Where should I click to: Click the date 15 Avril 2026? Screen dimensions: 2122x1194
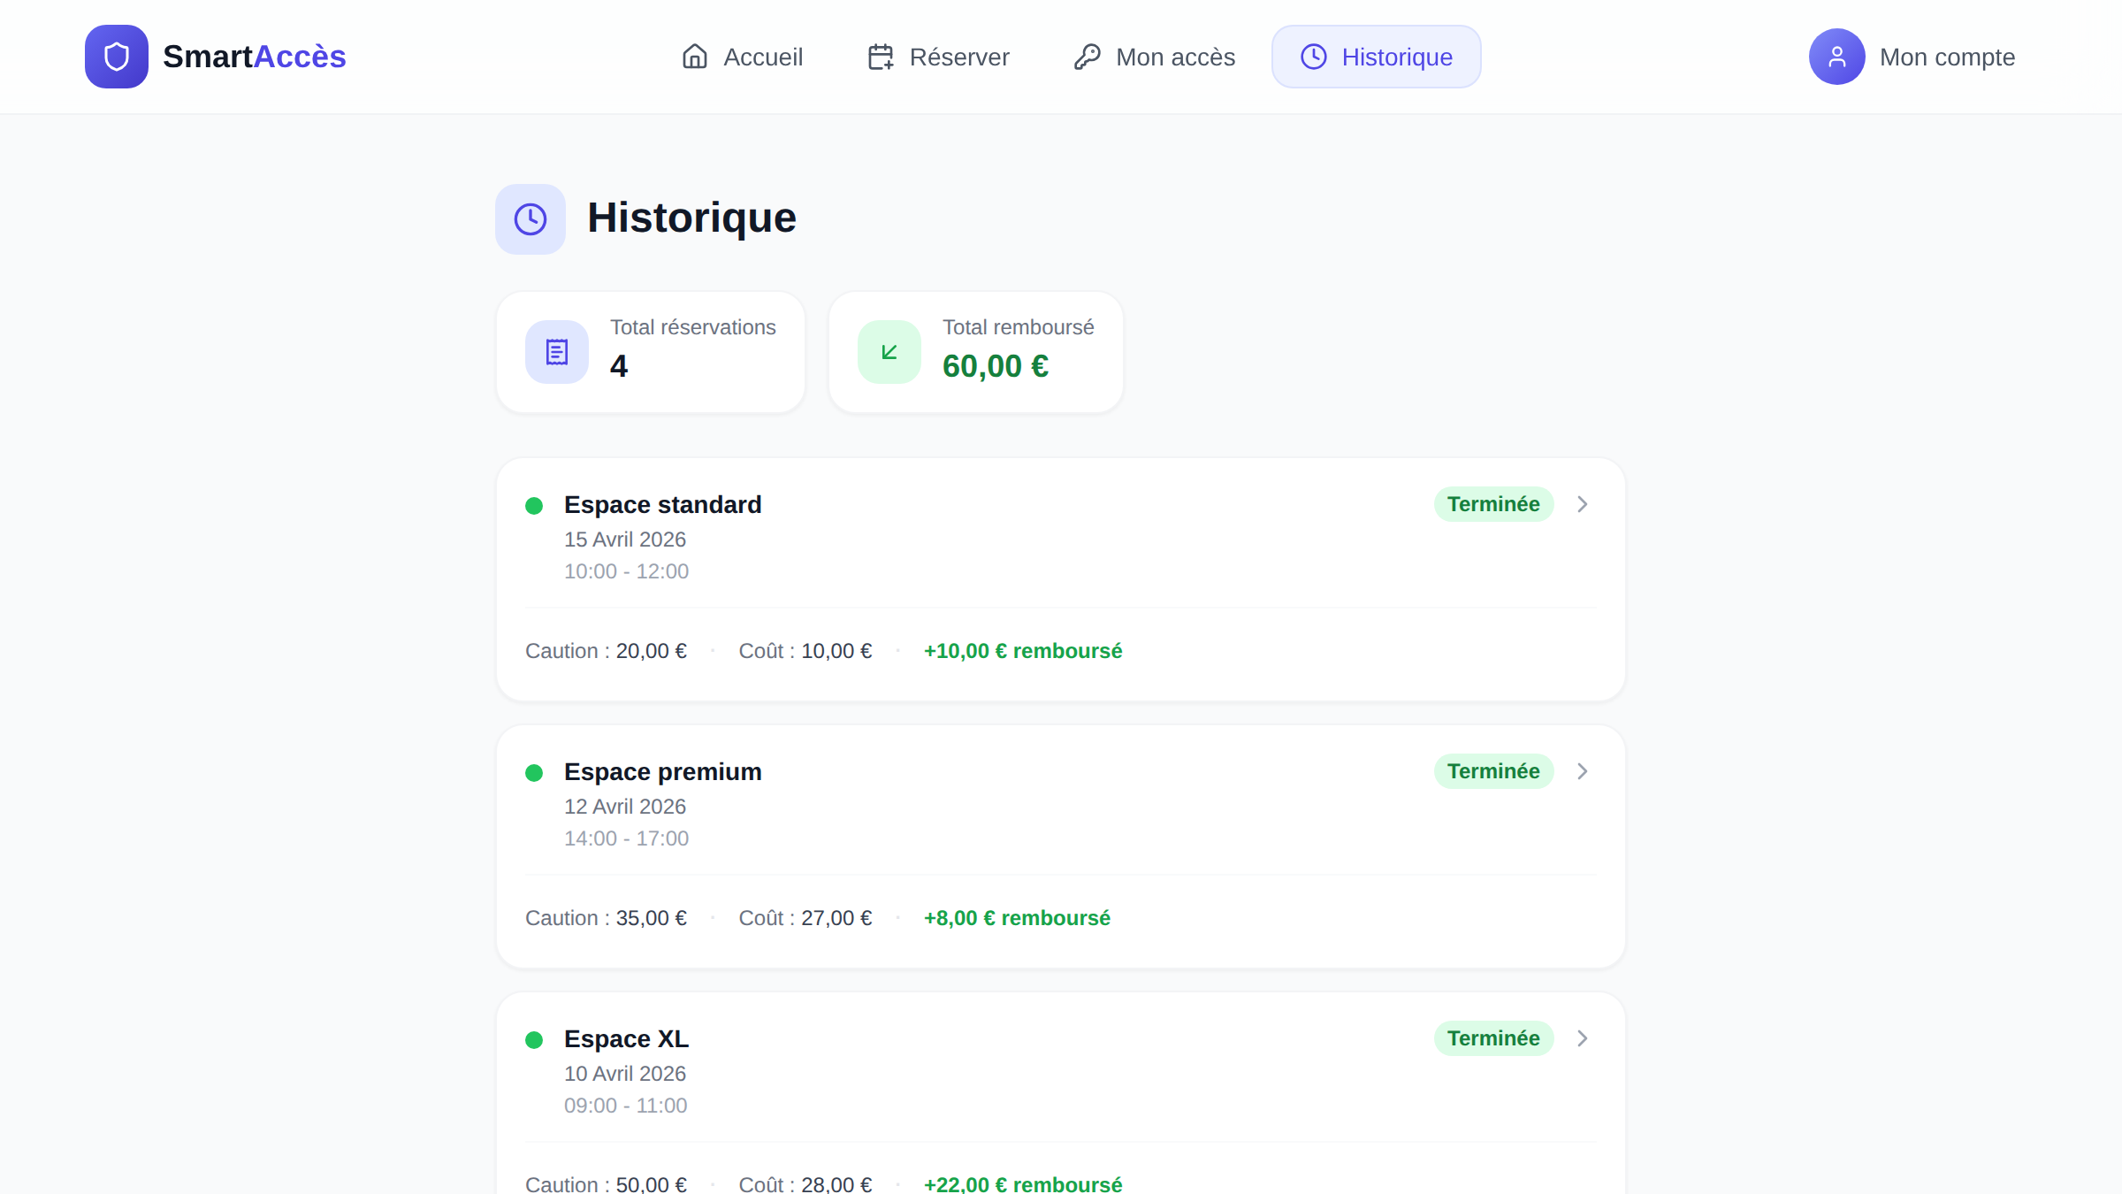[x=625, y=540]
